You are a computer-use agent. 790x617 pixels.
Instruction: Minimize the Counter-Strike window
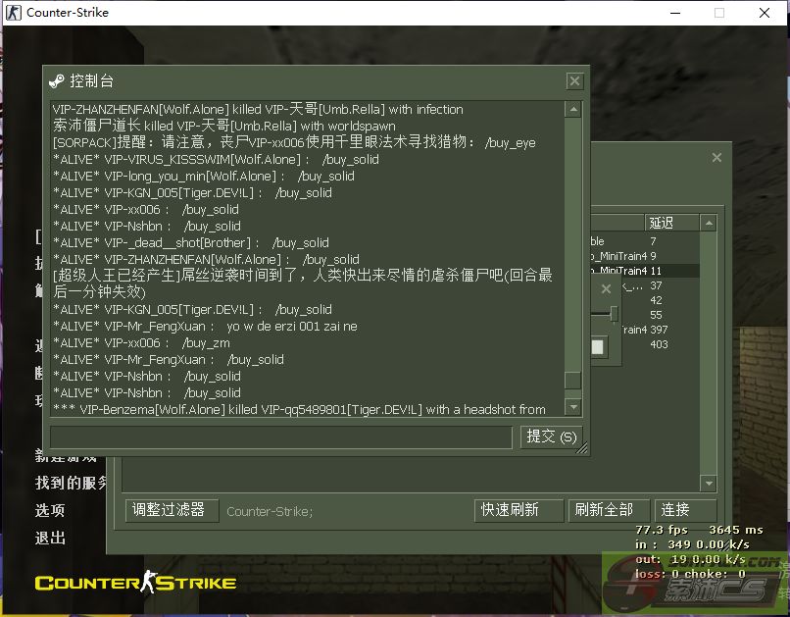pyautogui.click(x=675, y=13)
